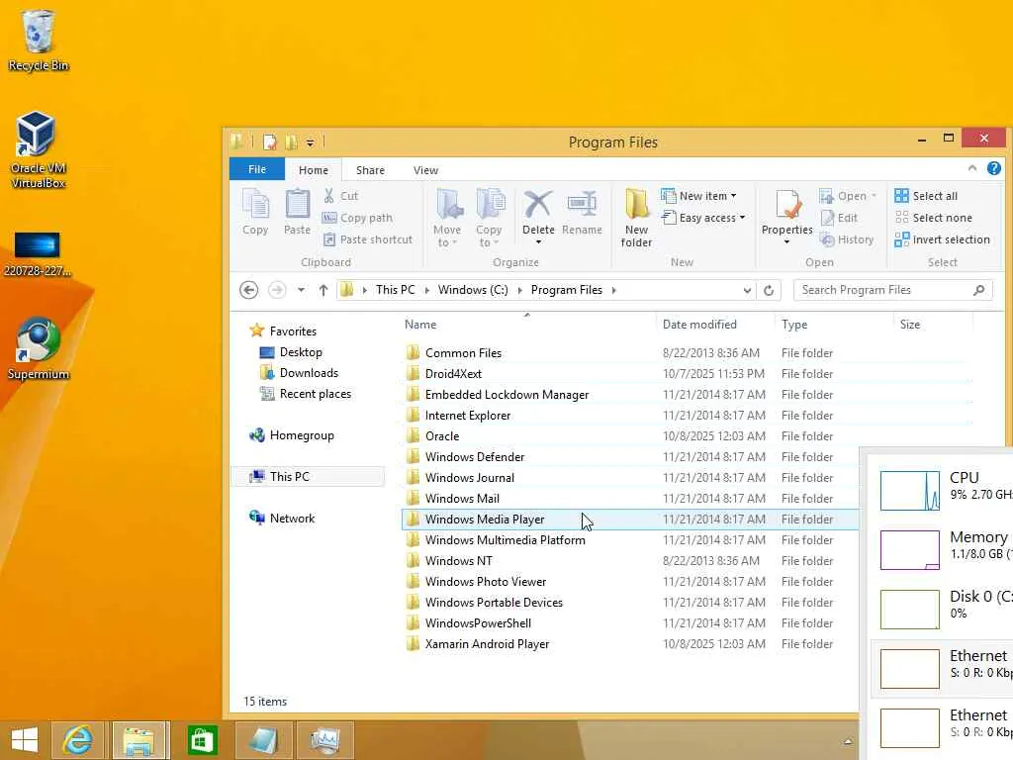This screenshot has height=760, width=1013.
Task: Click the Delete X icon
Action: coord(537,204)
